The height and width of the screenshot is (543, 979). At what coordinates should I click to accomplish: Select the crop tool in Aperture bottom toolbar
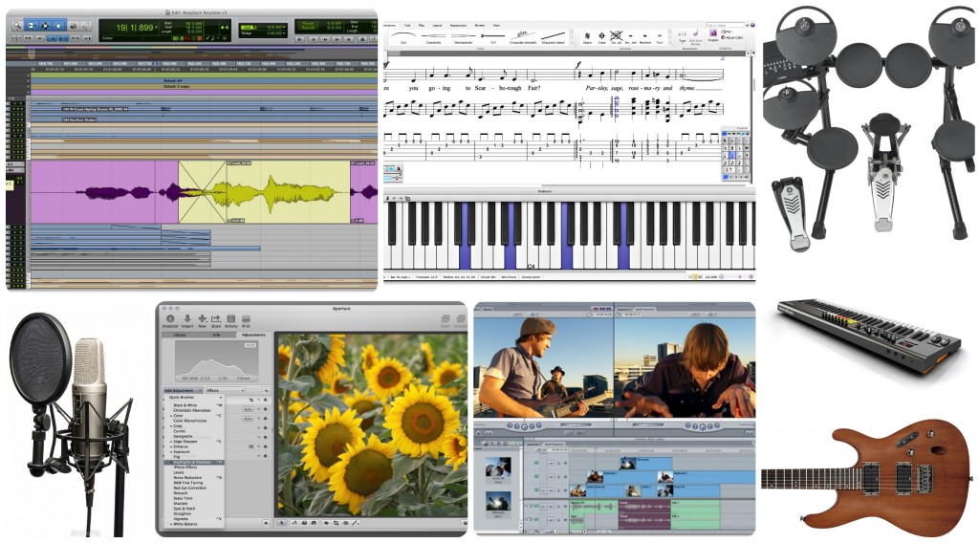[x=336, y=523]
